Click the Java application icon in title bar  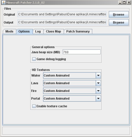pyautogui.click(x=4, y=3)
